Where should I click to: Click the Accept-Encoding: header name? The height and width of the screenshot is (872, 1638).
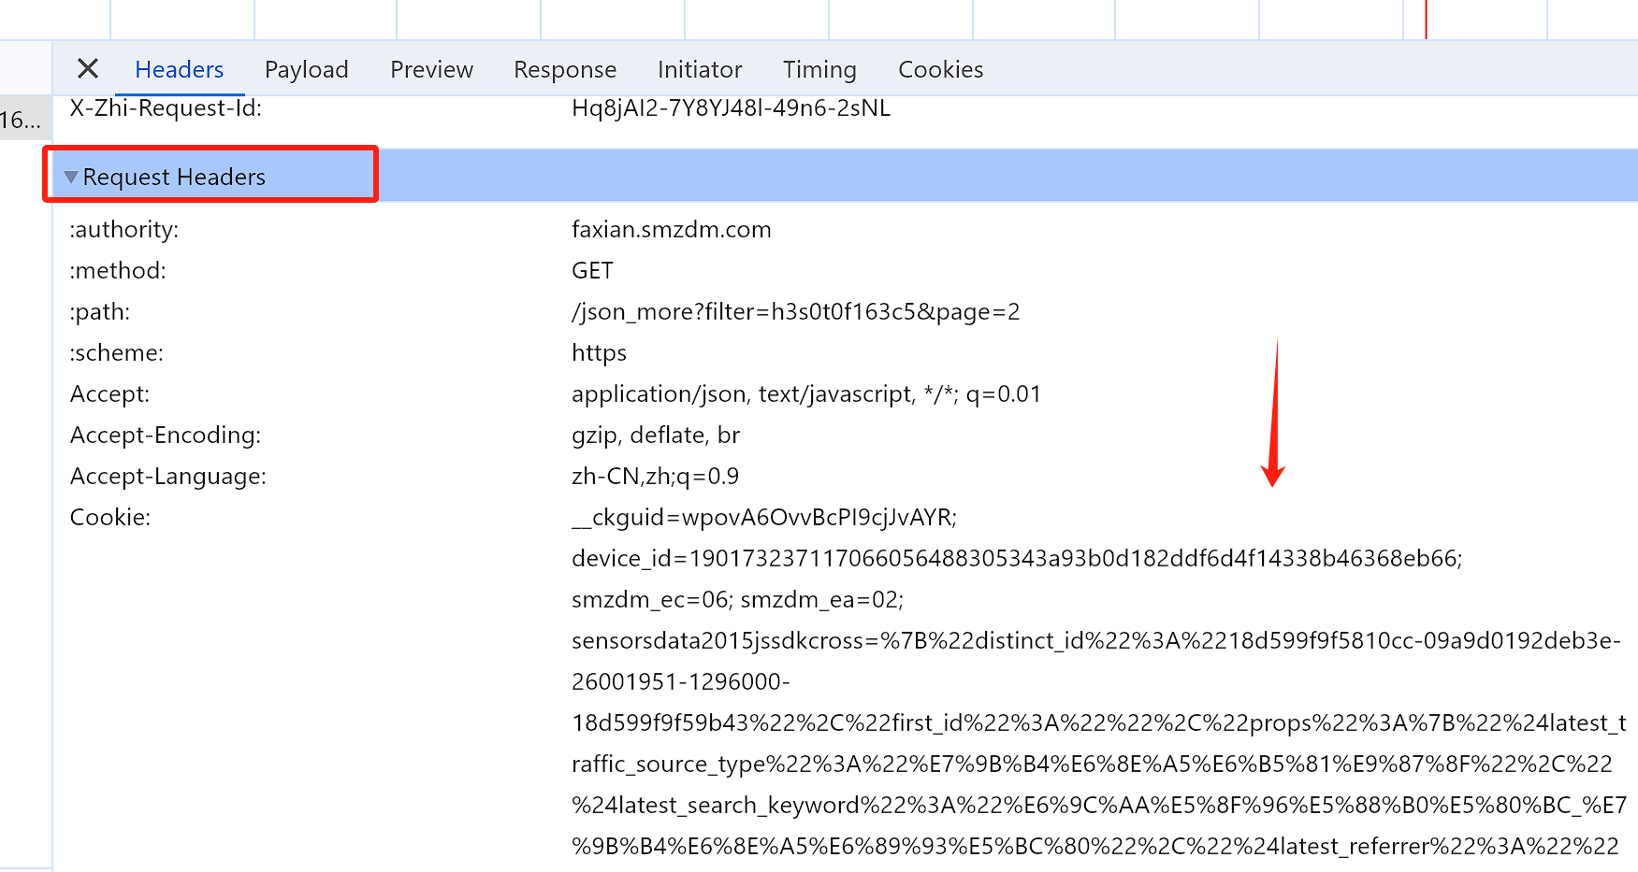166,436
